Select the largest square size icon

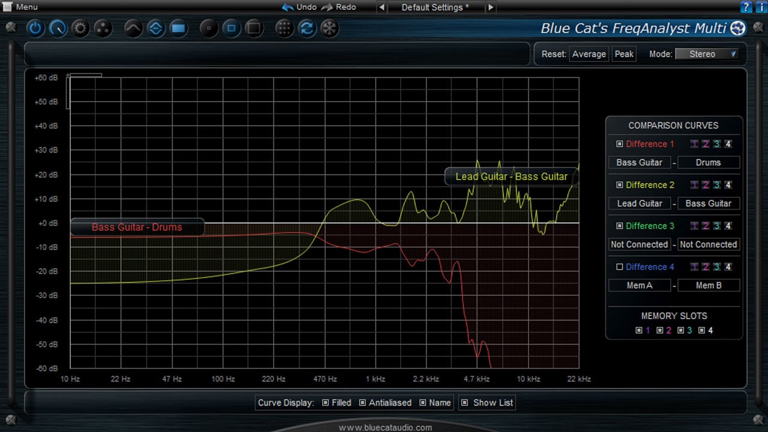[254, 28]
